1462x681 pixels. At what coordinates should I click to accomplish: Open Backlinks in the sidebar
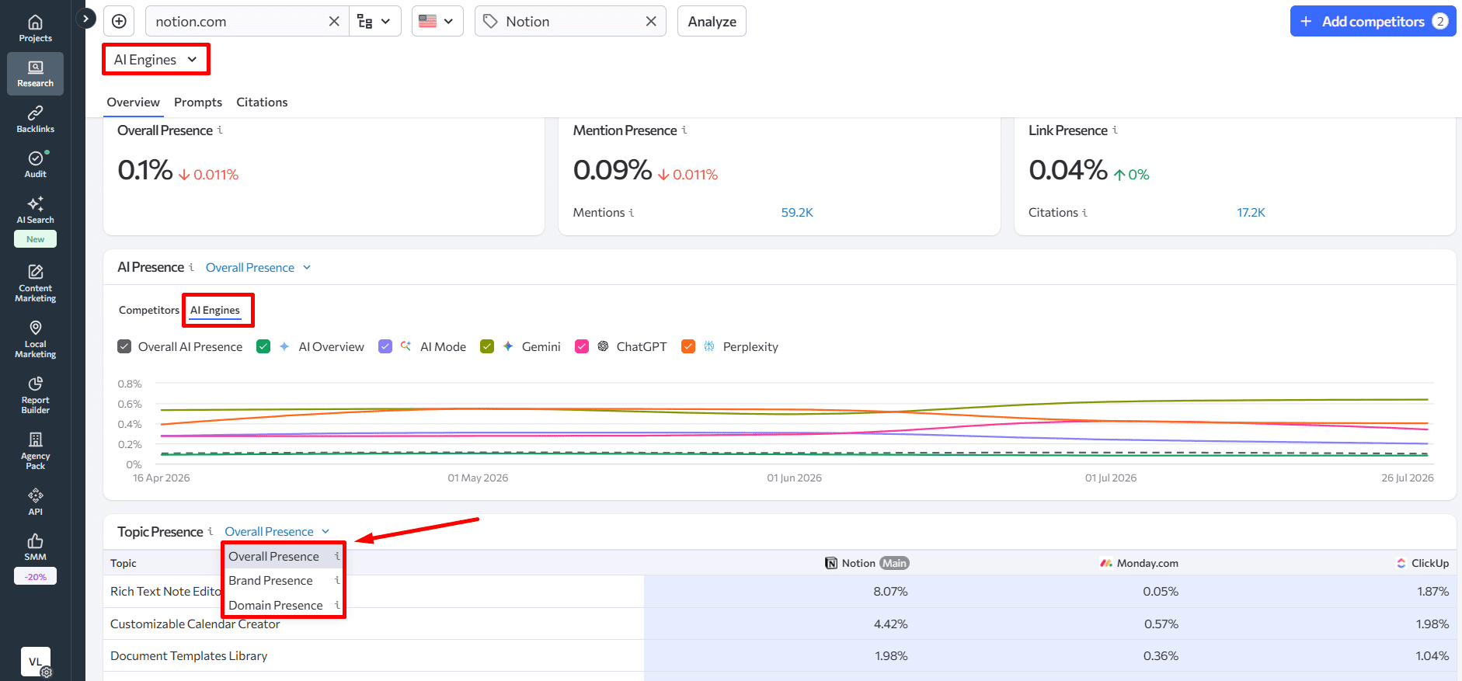35,120
